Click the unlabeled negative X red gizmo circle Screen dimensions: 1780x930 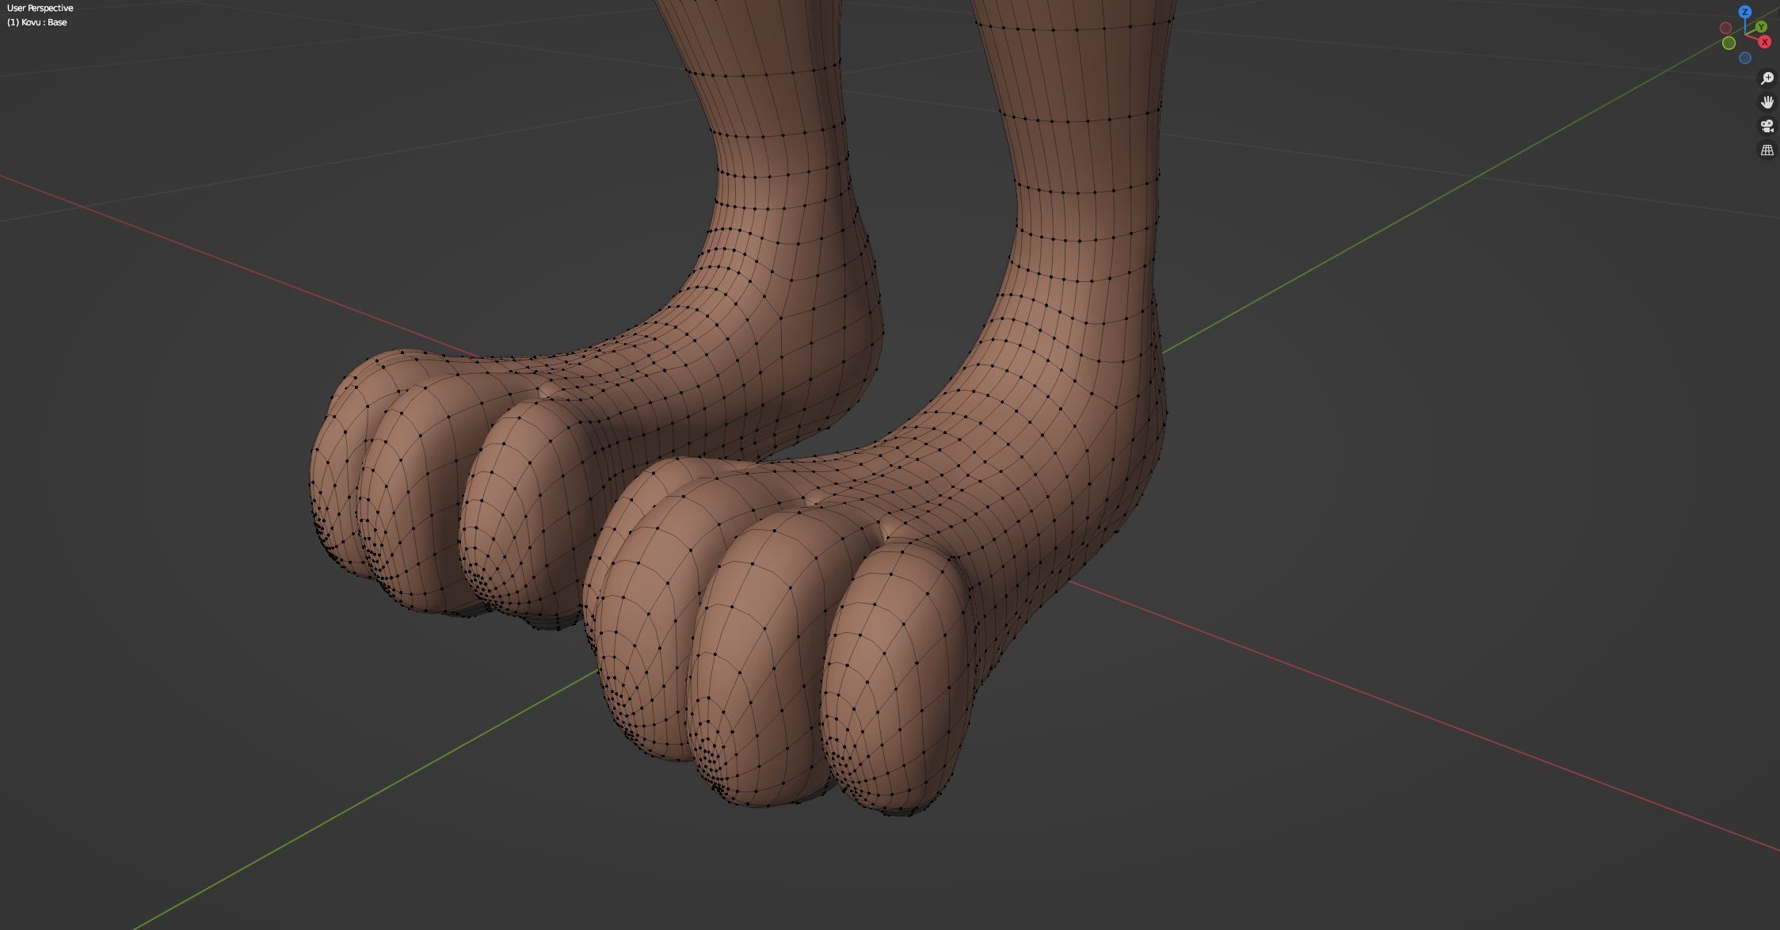(1725, 28)
